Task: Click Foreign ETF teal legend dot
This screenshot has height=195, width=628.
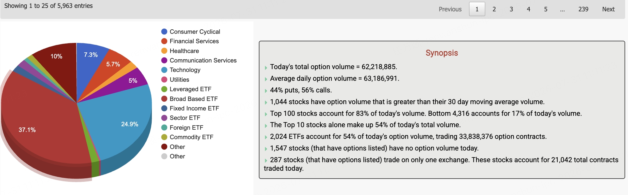Action: coord(164,127)
